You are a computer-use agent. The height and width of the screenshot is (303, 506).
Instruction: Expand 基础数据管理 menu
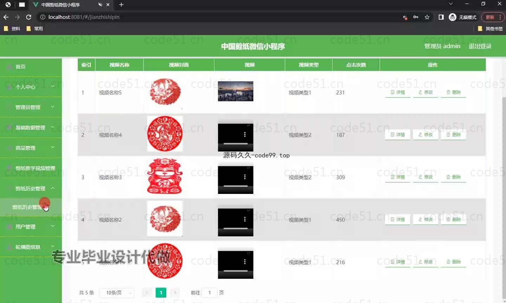31,127
